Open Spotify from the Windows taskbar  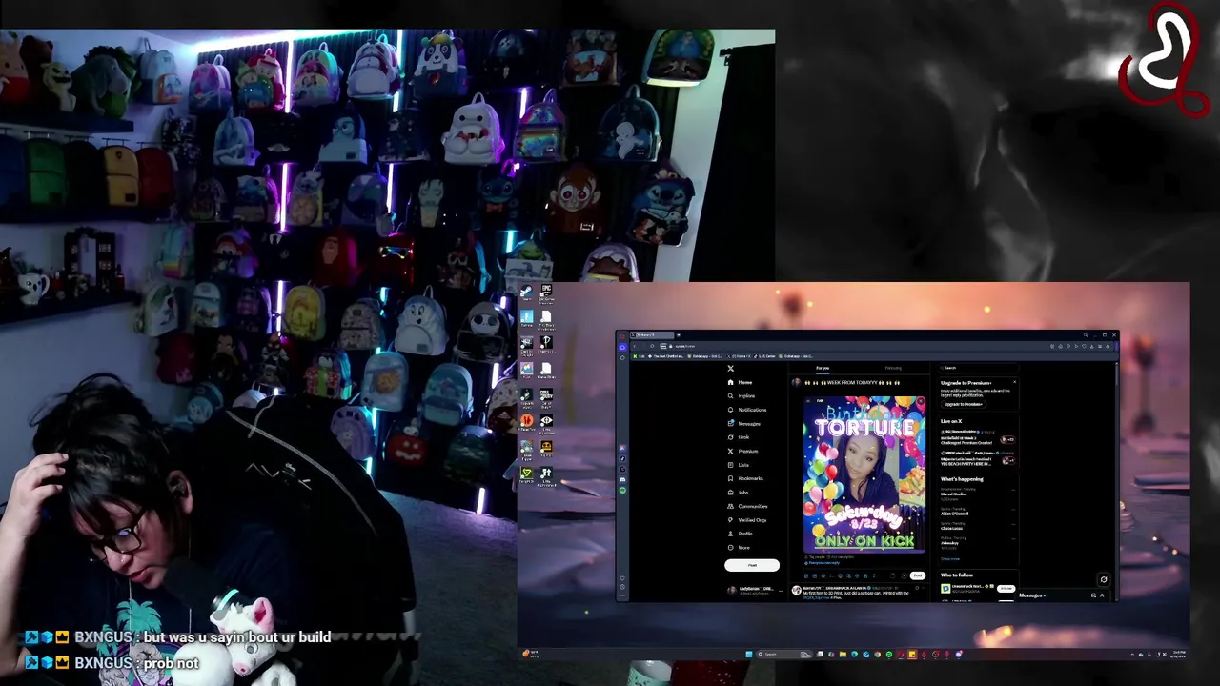888,655
